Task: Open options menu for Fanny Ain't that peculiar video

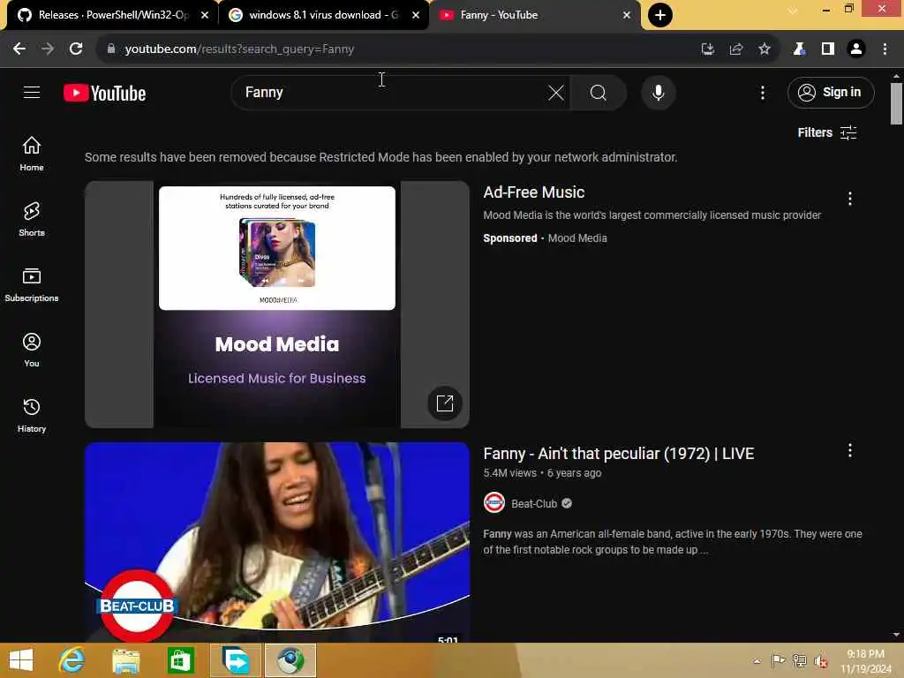Action: 850,450
